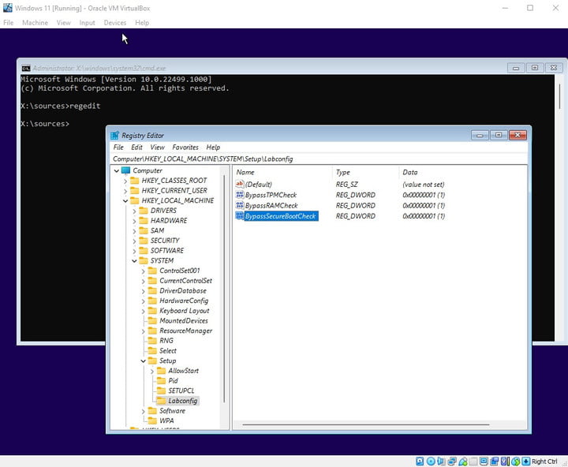The image size is (568, 467).
Task: Select the SECURITY key
Action: [x=165, y=241]
